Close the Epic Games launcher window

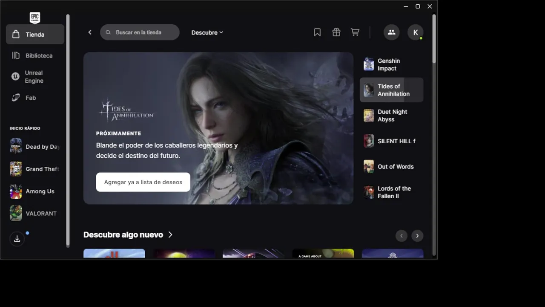coord(430,6)
